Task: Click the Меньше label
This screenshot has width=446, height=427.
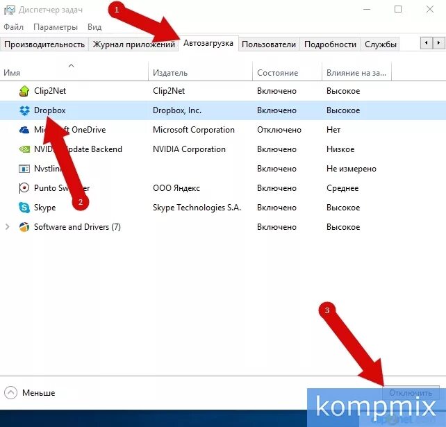Action: point(39,393)
